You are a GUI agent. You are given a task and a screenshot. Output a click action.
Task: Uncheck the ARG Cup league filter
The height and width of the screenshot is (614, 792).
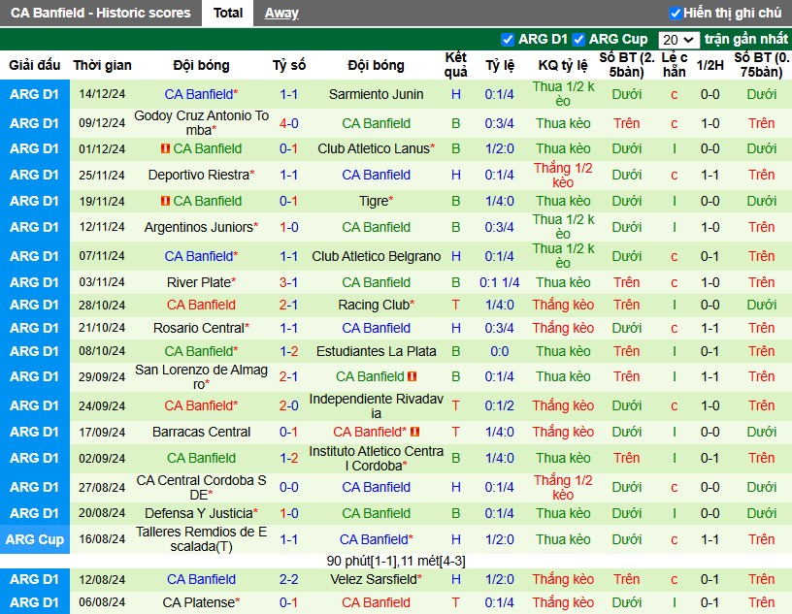[578, 40]
